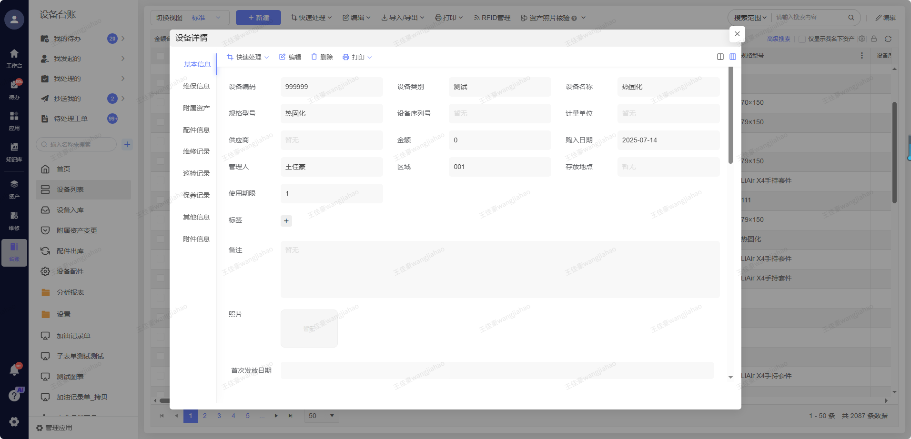The image size is (911, 439).
Task: Add a new tag with plus button
Action: tap(286, 220)
